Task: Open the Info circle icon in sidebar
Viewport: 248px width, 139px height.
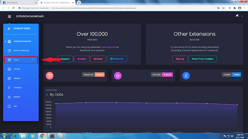Action: click(x=9, y=106)
